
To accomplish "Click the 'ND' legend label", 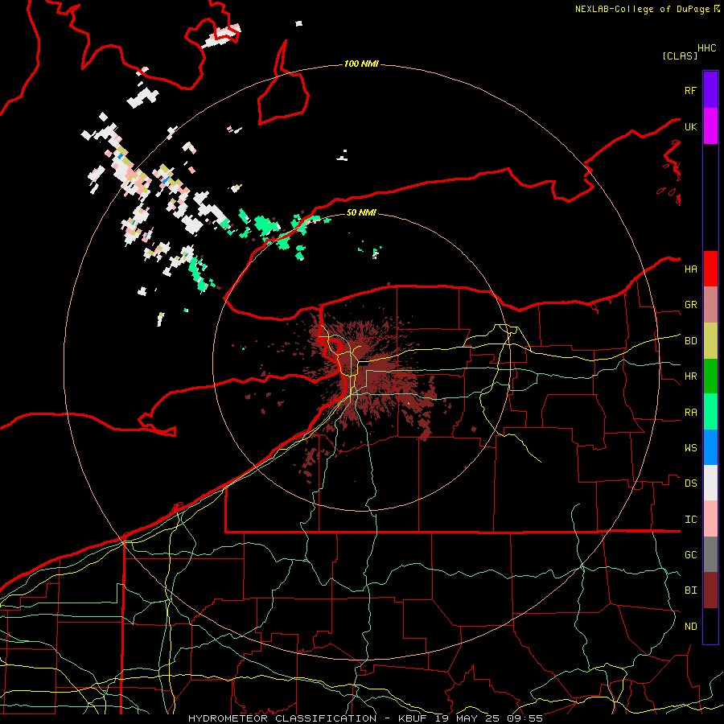I will (690, 627).
